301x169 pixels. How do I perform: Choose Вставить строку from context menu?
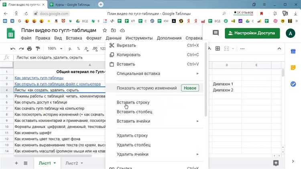click(132, 102)
